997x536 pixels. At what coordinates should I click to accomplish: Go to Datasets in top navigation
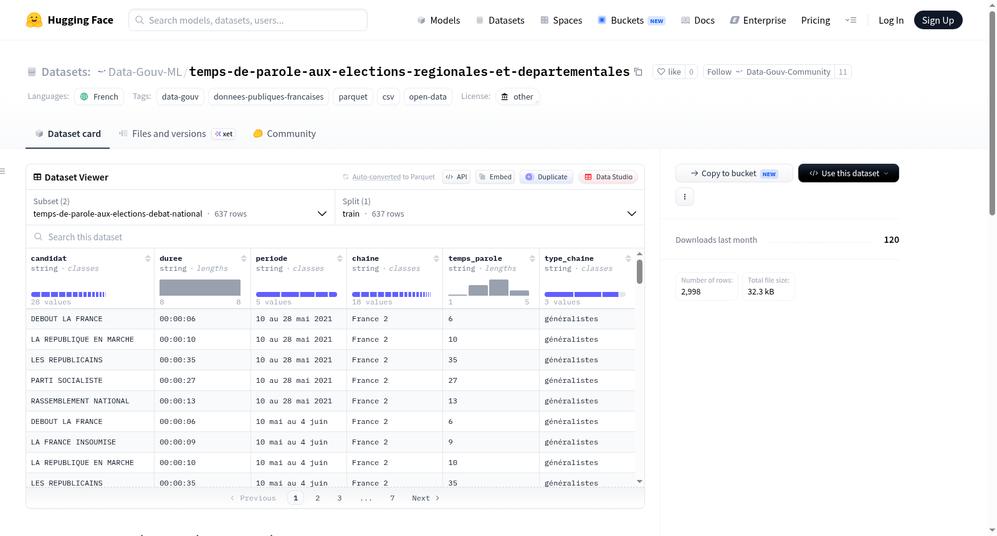[x=500, y=20]
